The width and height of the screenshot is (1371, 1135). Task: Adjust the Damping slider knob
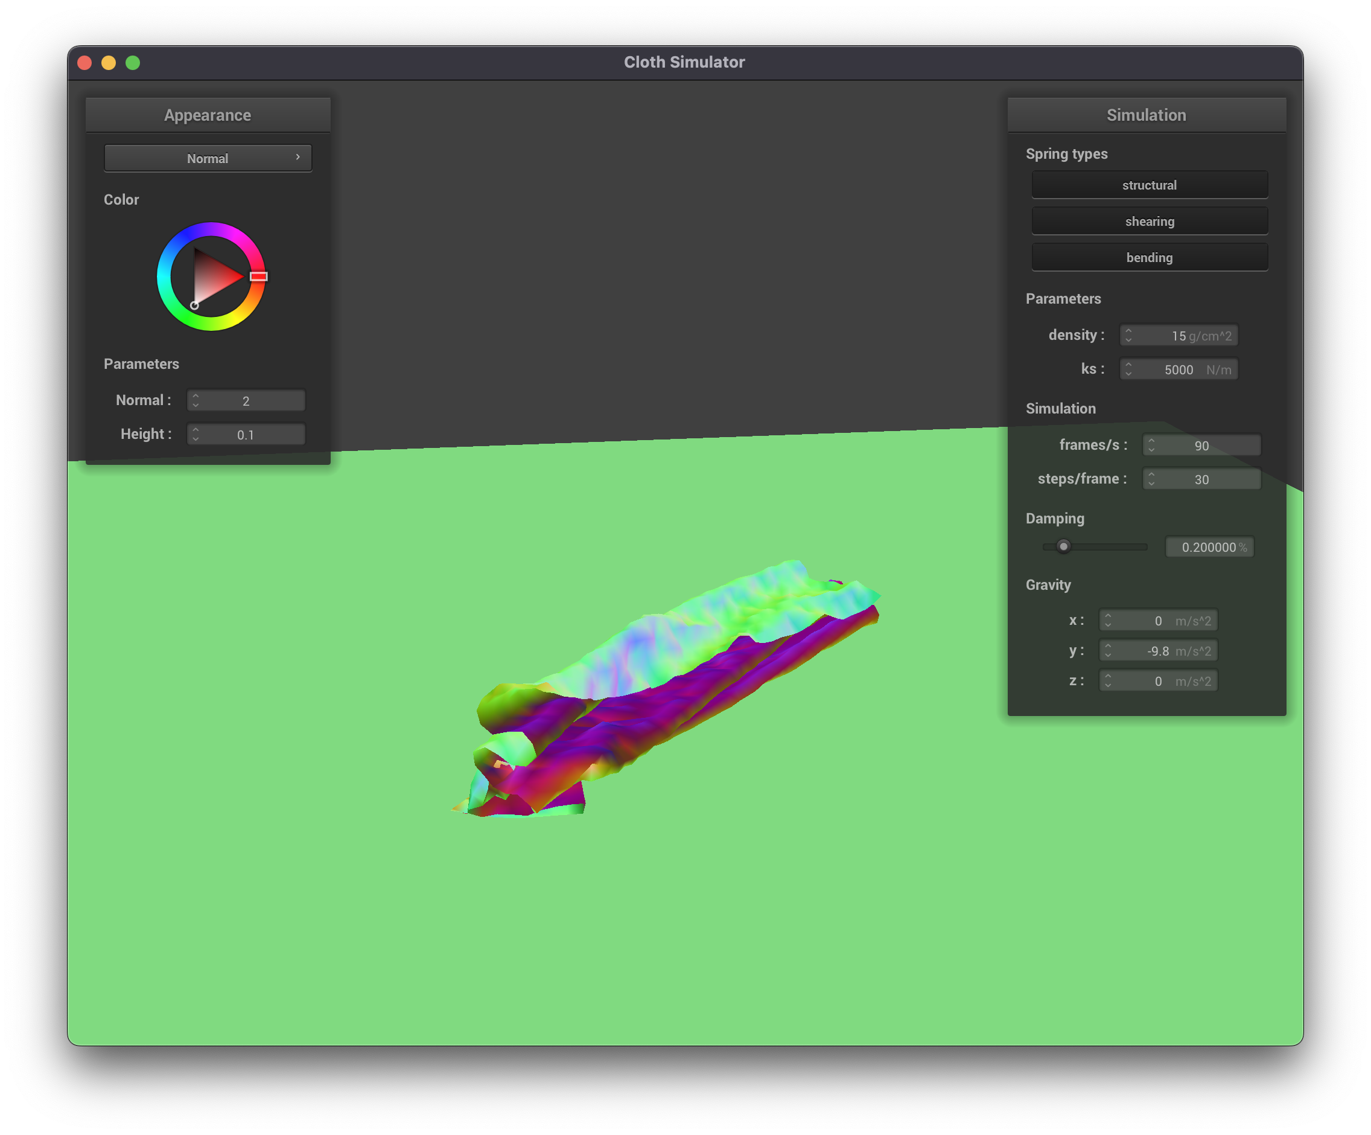coord(1063,546)
